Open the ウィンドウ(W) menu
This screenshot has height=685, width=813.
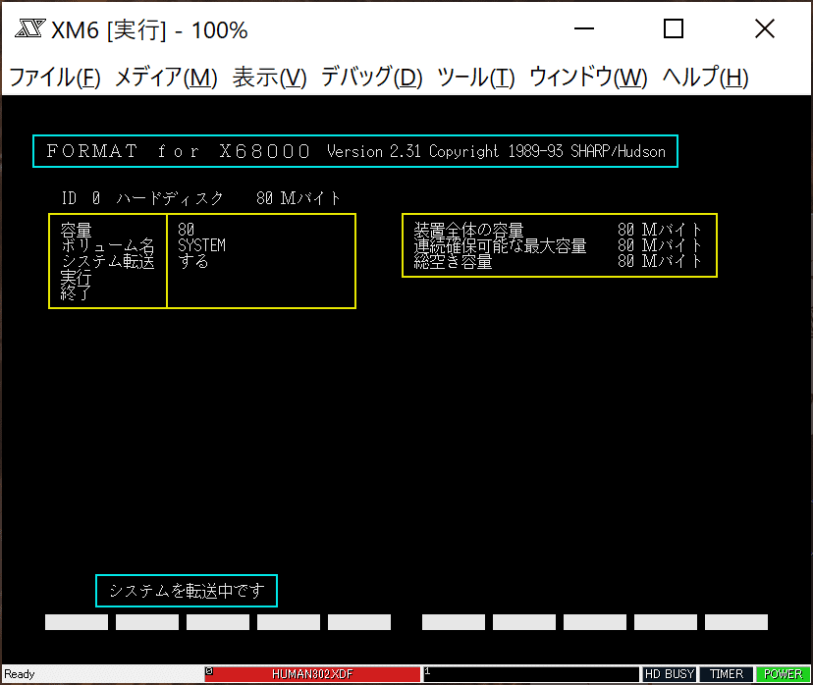click(588, 78)
